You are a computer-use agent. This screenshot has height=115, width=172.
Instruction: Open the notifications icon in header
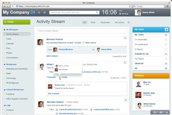[45, 12]
